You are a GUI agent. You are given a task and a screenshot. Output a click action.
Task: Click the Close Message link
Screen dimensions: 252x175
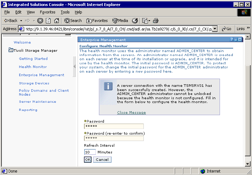[131, 112]
